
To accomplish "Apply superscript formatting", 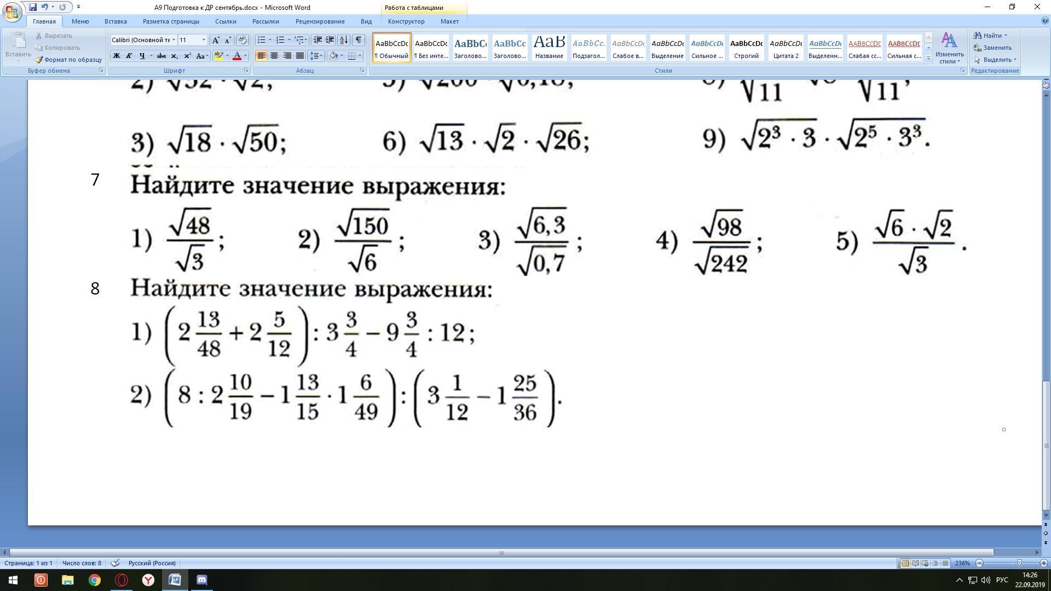I will coord(187,56).
